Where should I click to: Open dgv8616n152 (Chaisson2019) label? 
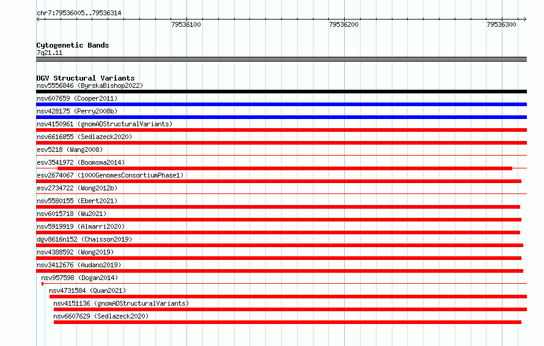point(84,239)
